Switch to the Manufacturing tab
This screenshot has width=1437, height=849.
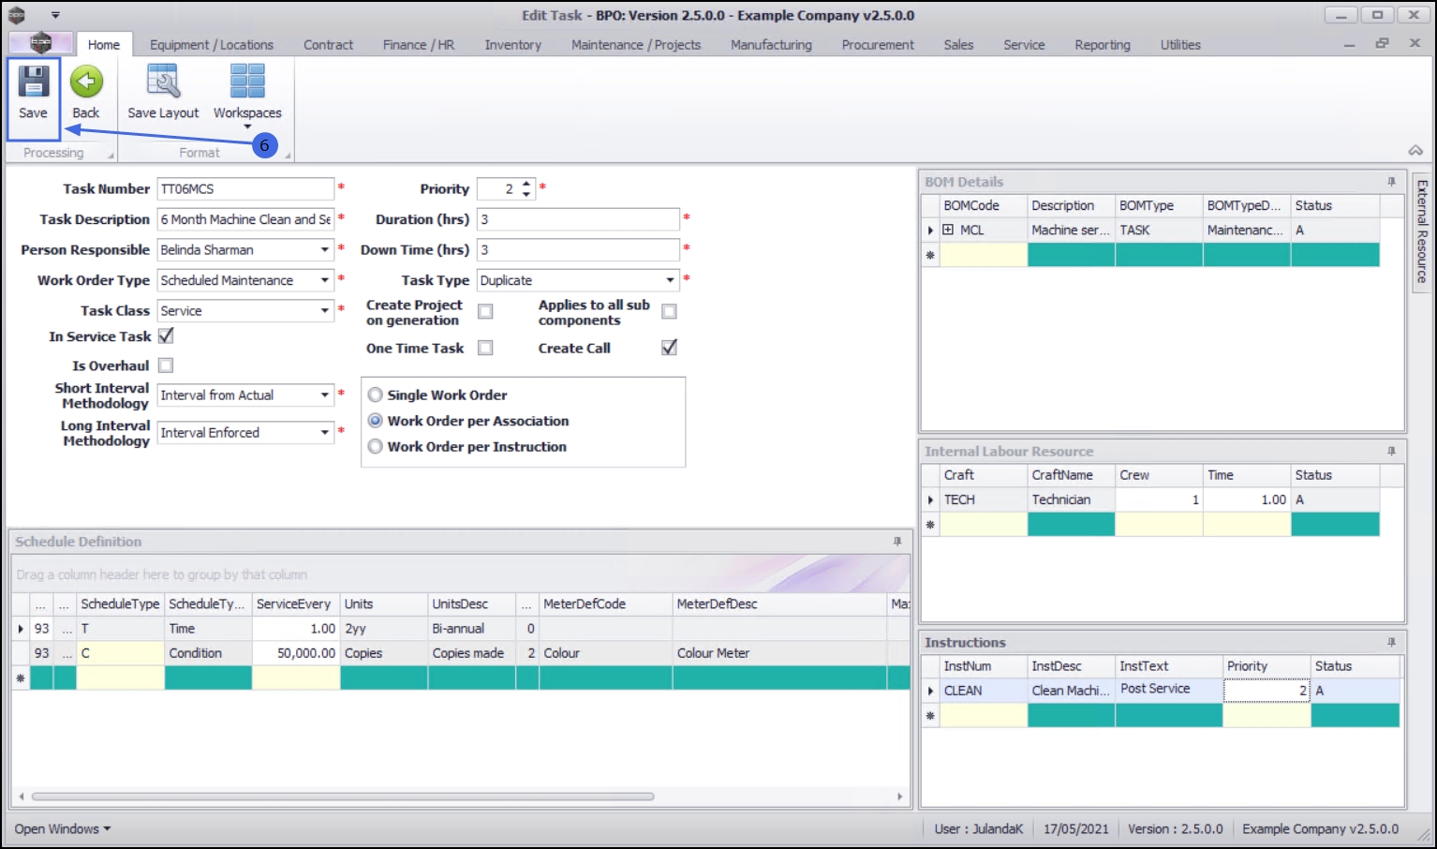tap(771, 45)
